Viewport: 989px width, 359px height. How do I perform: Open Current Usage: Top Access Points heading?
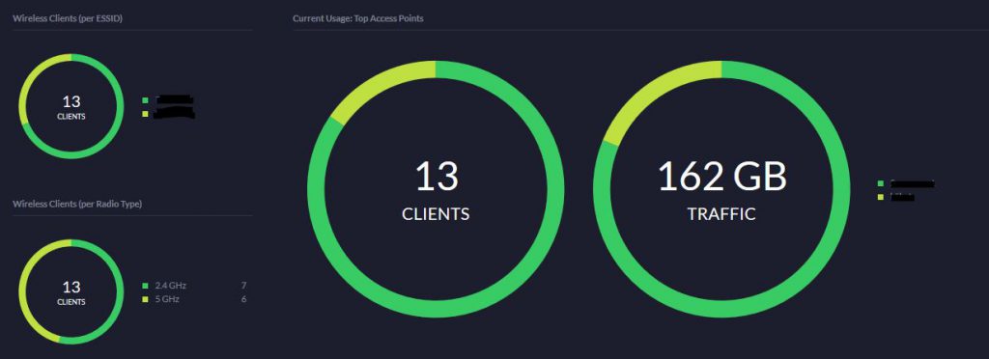[357, 19]
